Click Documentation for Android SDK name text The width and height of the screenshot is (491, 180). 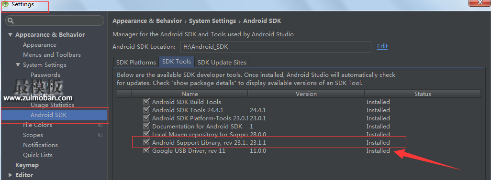click(x=197, y=126)
